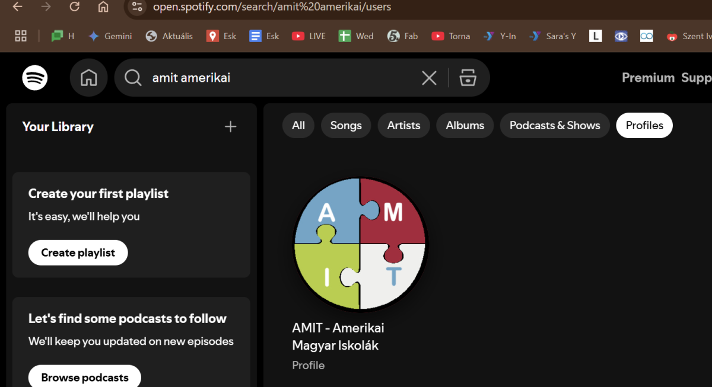This screenshot has height=387, width=712.
Task: Clear the search text with X icon
Action: coord(429,78)
